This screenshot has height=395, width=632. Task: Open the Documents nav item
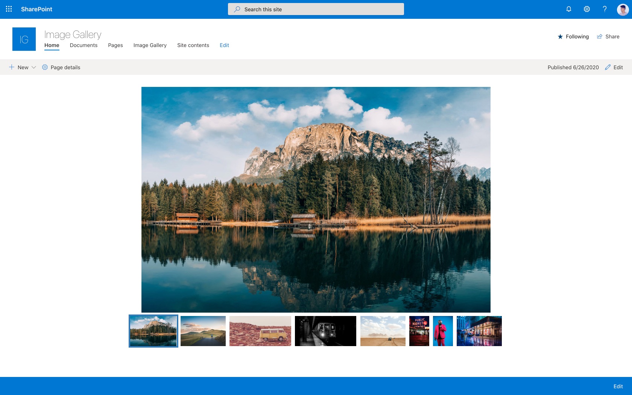pos(84,45)
